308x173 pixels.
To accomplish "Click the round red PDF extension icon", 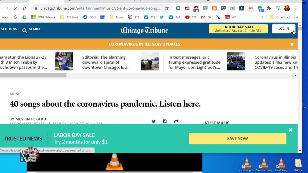I will 251,8.
